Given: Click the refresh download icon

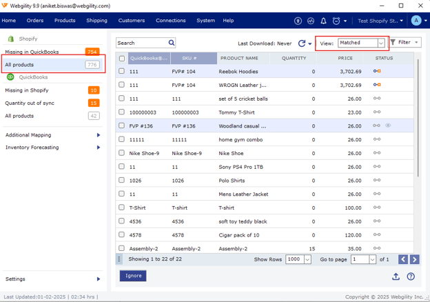Looking at the screenshot, I should [301, 43].
